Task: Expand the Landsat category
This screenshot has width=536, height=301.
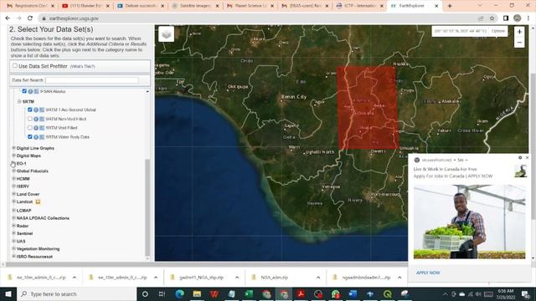Action: pyautogui.click(x=14, y=202)
